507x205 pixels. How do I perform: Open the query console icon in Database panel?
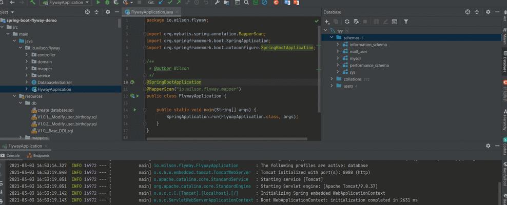[394, 22]
